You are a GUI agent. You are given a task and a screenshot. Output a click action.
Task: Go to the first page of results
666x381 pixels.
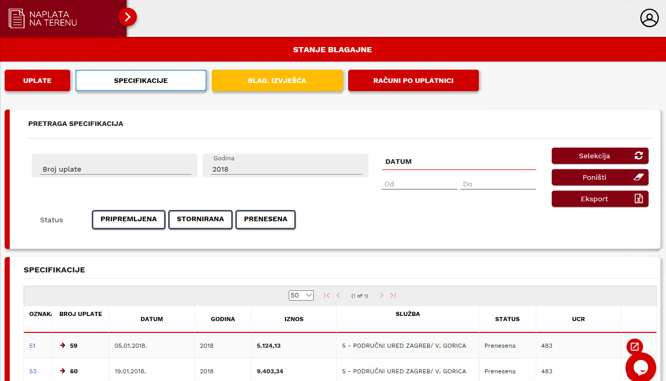click(327, 295)
